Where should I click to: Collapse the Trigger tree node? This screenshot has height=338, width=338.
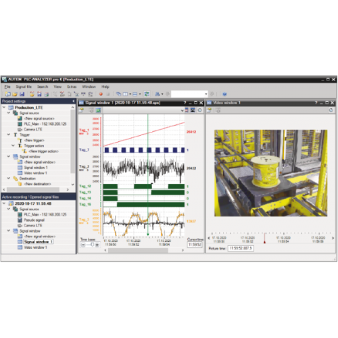[x=9, y=135]
